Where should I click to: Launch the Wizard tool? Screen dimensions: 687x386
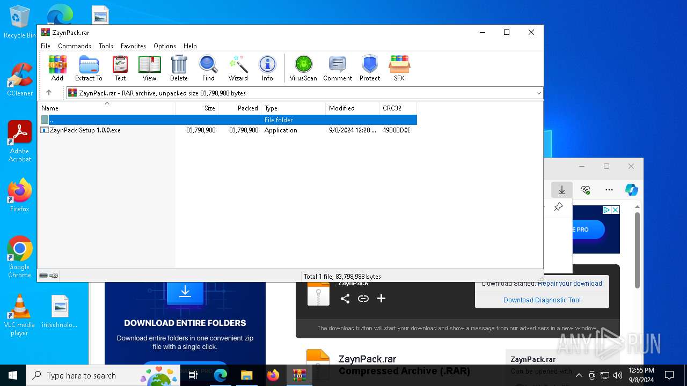(238, 68)
